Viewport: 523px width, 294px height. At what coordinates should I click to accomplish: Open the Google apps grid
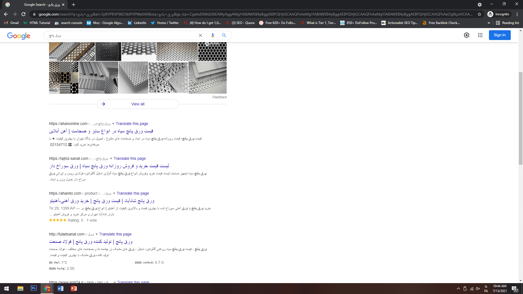(x=480, y=35)
